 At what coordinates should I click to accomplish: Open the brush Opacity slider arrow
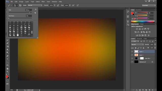tap(55, 5)
